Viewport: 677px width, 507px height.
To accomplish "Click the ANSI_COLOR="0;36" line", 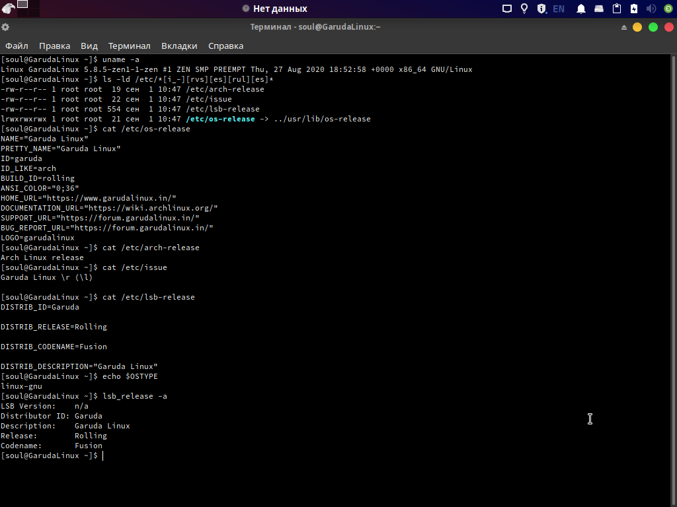I will 40,188.
